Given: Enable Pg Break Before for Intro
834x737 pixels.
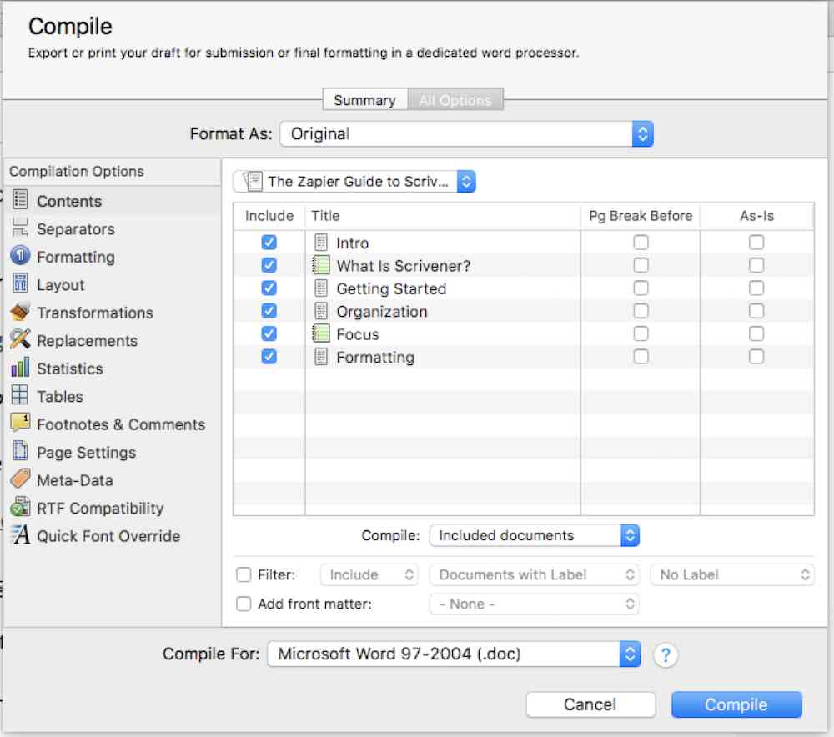Looking at the screenshot, I should tap(641, 243).
